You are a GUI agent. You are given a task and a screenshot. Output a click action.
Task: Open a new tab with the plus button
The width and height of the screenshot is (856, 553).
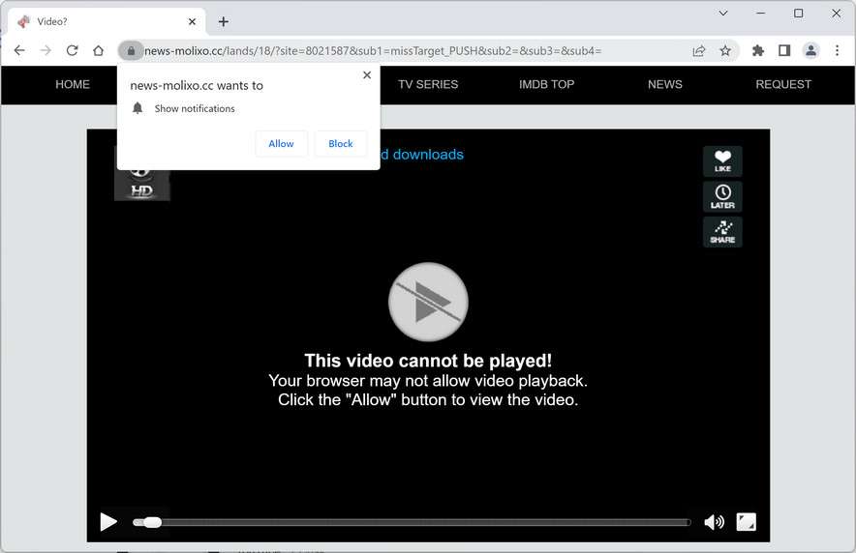pos(224,22)
